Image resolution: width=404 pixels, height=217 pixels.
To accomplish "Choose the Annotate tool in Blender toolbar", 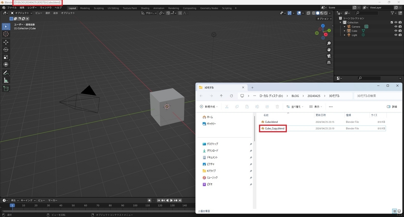I will (6, 73).
